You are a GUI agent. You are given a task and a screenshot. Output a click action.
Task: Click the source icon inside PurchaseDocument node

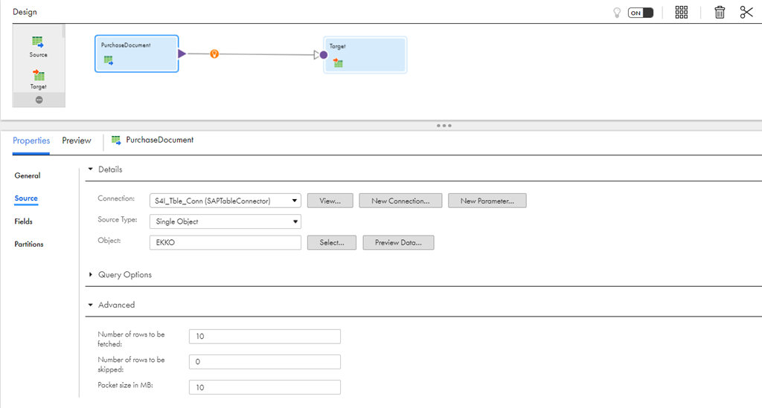(109, 60)
